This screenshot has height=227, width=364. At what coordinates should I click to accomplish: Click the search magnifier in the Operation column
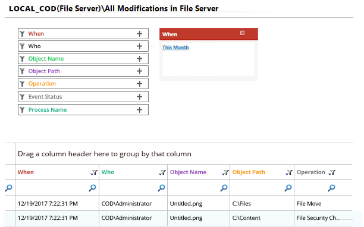click(x=331, y=188)
